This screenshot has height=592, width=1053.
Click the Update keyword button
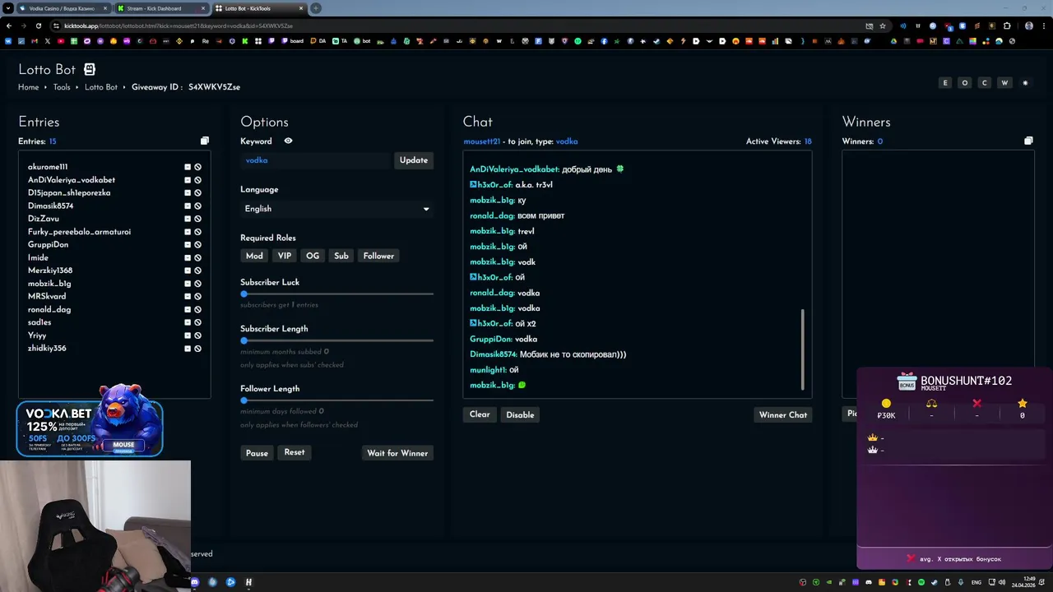(414, 160)
